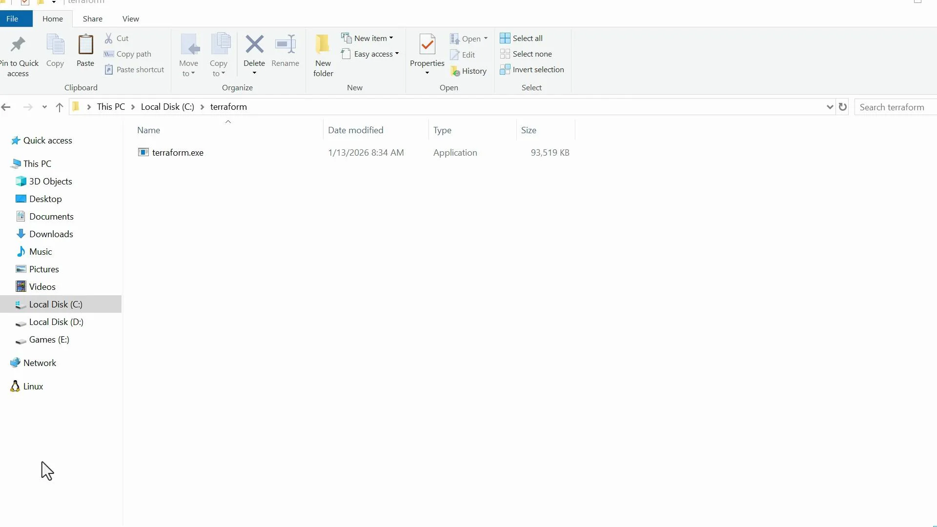Screen dimensions: 937x527
Task: Open the Move to menu
Action: click(188, 55)
